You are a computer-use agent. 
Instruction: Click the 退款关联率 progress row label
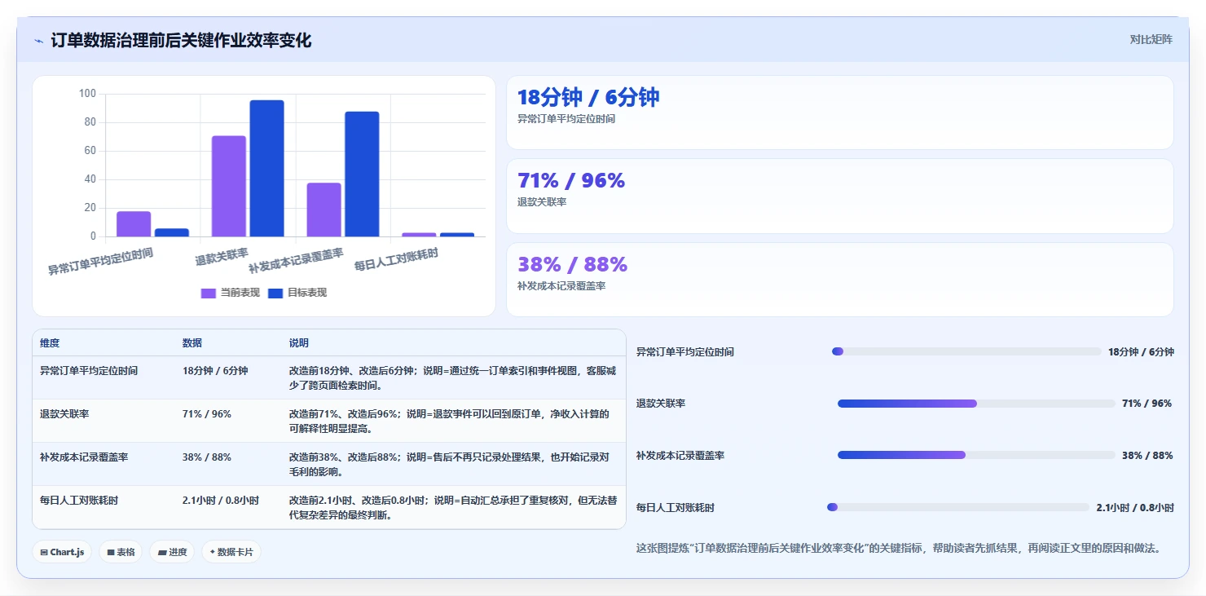point(661,404)
